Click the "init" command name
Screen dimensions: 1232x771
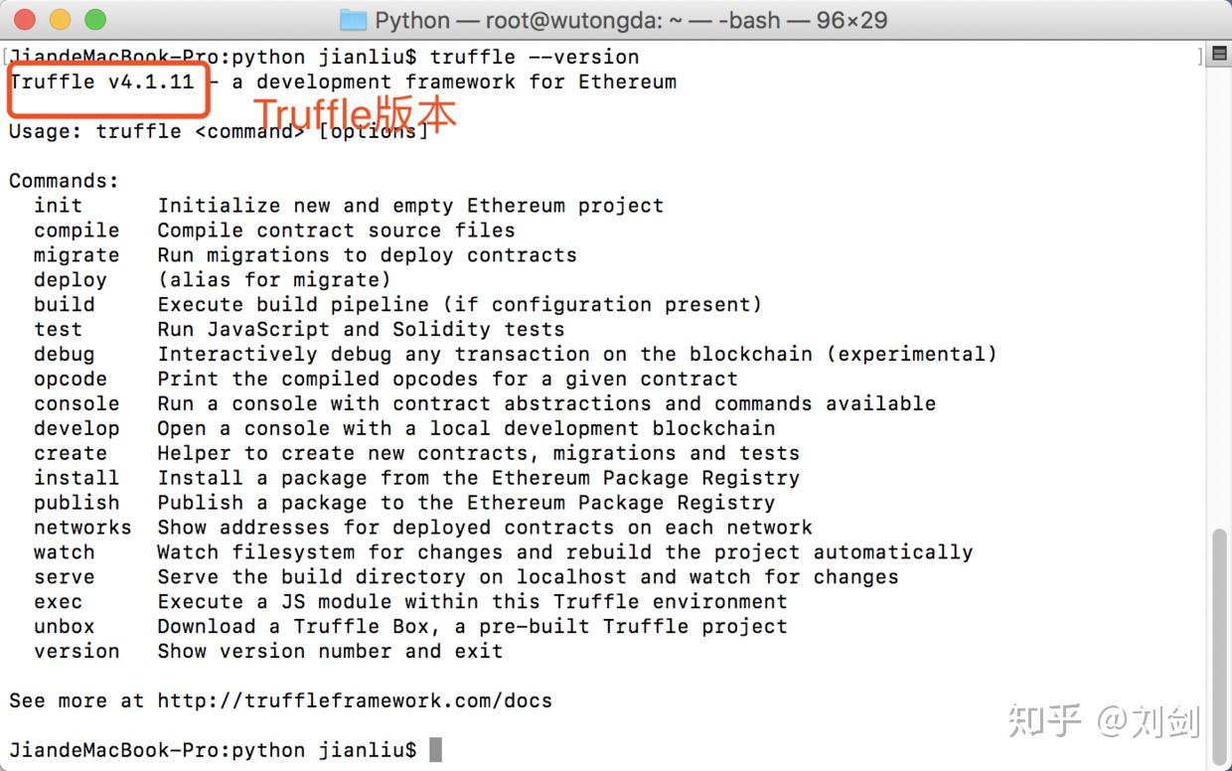pos(58,206)
